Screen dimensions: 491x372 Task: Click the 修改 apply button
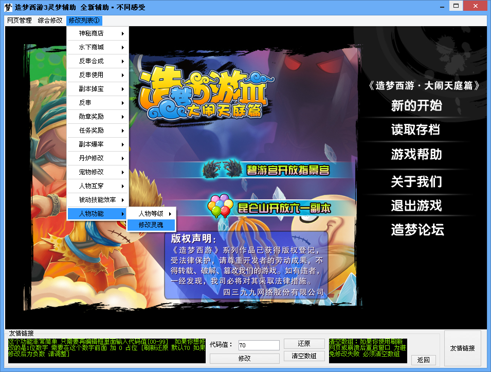pyautogui.click(x=245, y=358)
